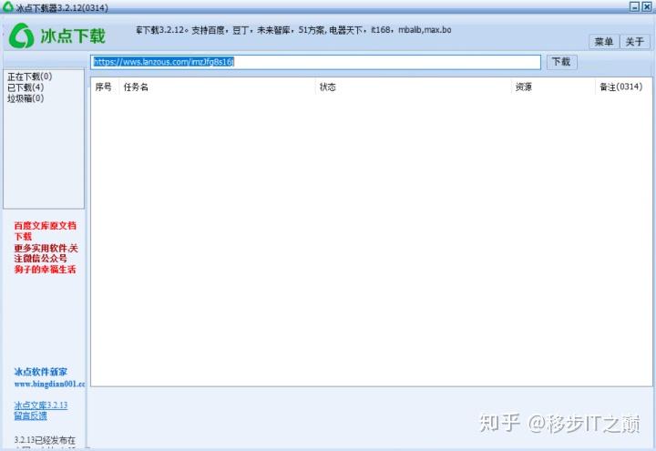Click the title bar app icon
This screenshot has width=656, height=451.
point(8,6)
